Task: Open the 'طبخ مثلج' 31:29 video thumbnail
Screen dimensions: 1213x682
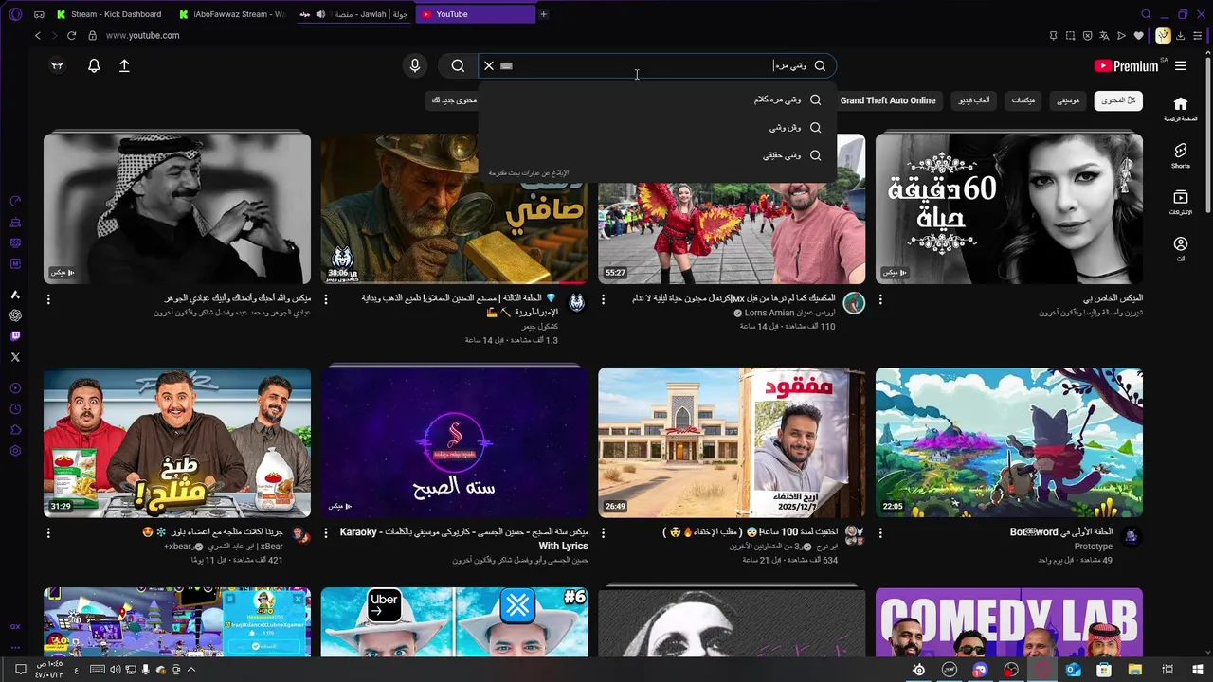Action: 177,442
